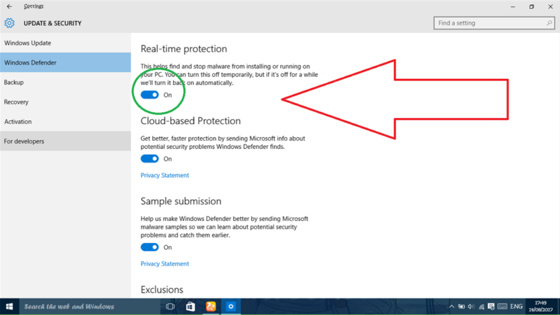Change the ENG input language
Image resolution: width=560 pixels, height=315 pixels.
tap(516, 306)
